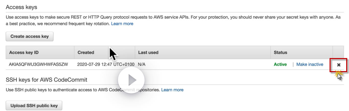Click the Create access key button
Viewport: 349px width, 111px height.
[29, 36]
